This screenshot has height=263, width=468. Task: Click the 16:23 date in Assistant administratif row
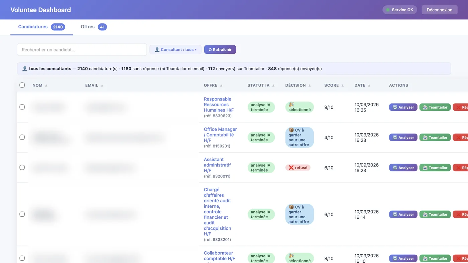pos(366,168)
